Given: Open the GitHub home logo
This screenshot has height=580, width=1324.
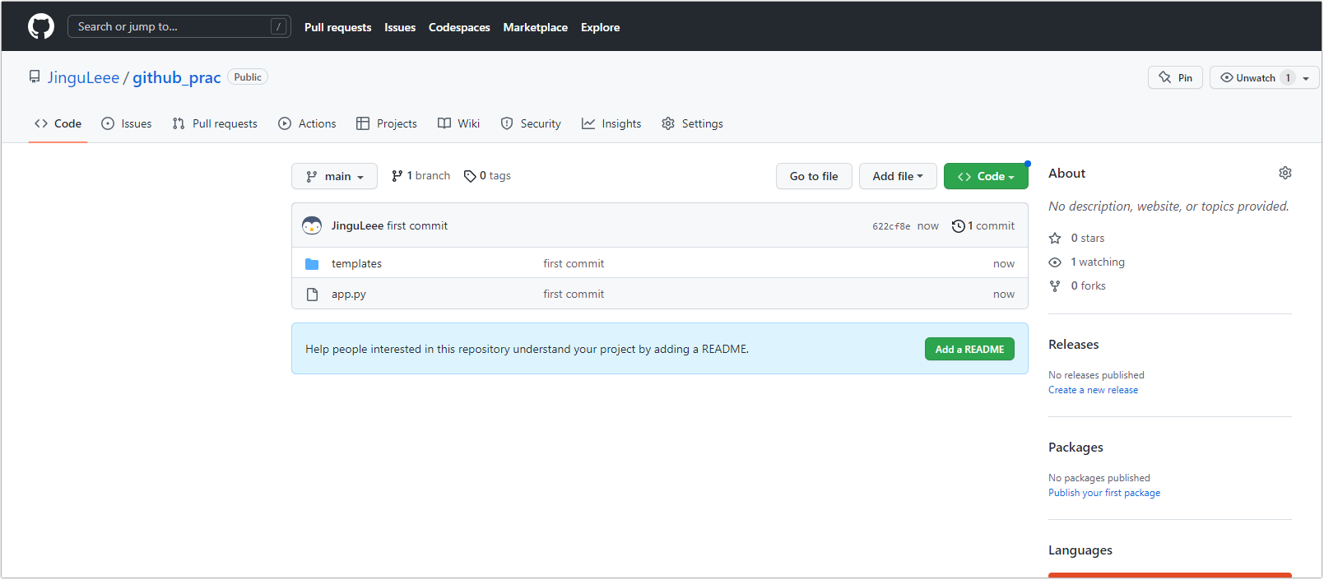Looking at the screenshot, I should (41, 26).
